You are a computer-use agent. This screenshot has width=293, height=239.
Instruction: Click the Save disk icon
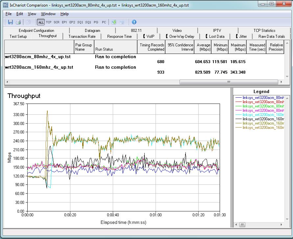pyautogui.click(x=11, y=22)
